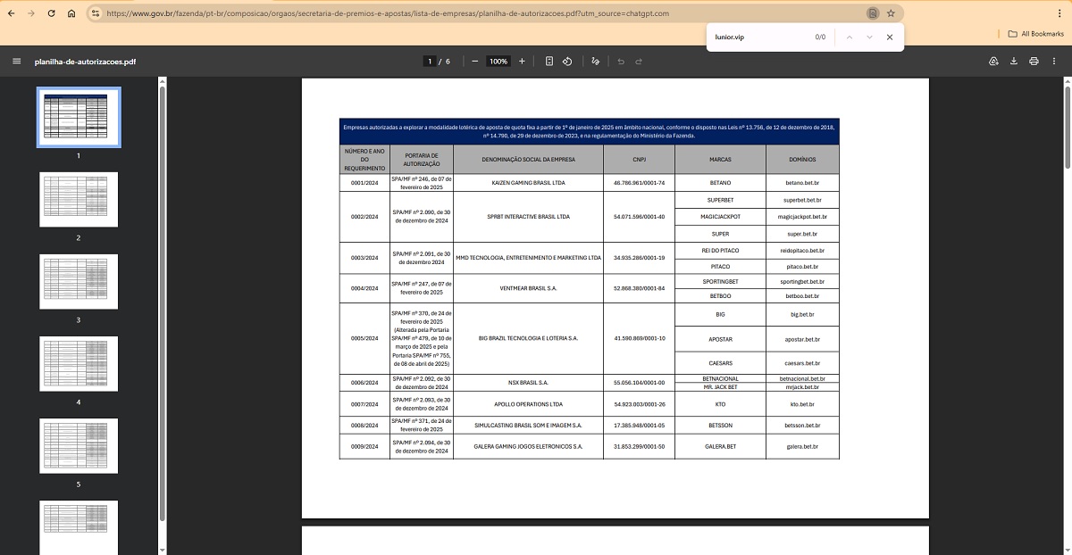Open the annotation draw tool

[x=596, y=62]
